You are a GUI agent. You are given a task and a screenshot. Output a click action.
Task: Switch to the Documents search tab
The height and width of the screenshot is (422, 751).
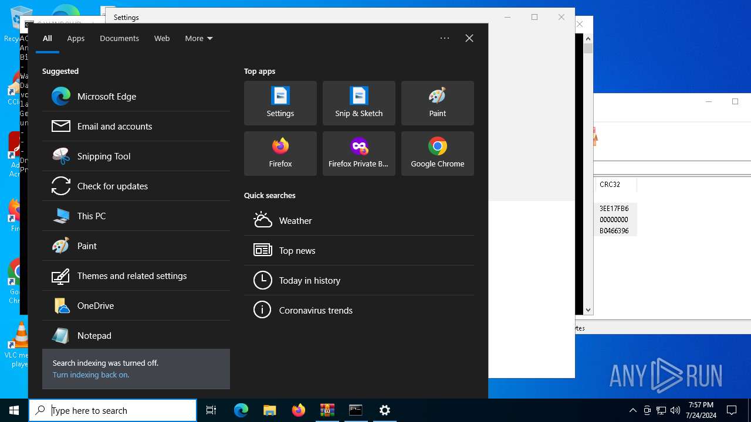(119, 38)
